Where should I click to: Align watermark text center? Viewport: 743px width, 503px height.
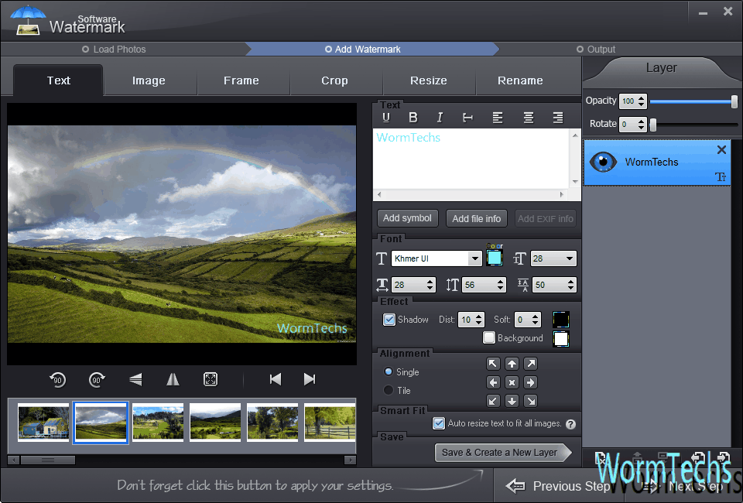pos(529,118)
